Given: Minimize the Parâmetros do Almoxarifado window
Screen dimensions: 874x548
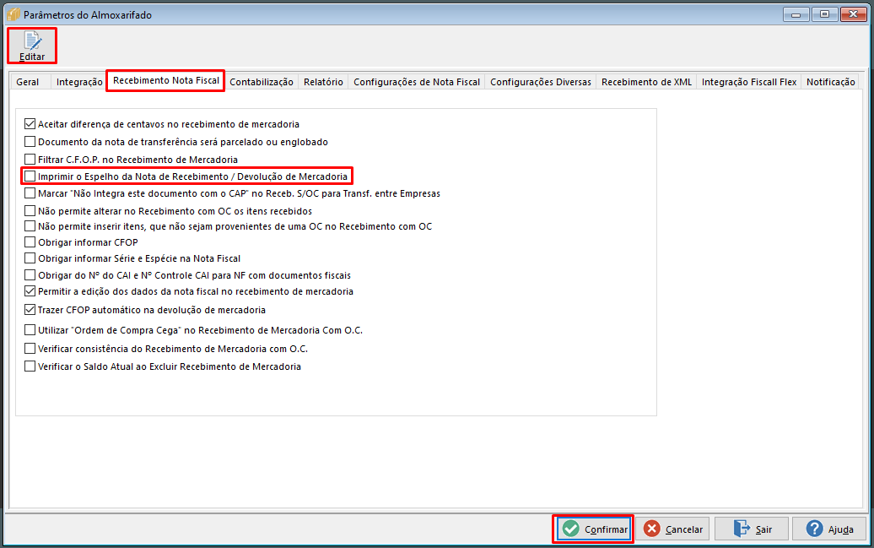Looking at the screenshot, I should tap(796, 14).
